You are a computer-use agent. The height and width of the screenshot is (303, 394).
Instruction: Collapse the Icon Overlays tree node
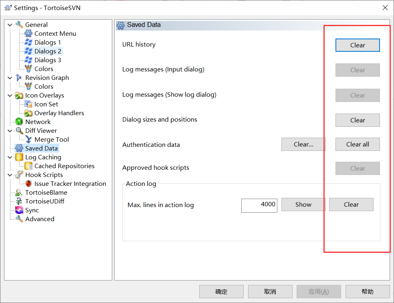pyautogui.click(x=10, y=96)
